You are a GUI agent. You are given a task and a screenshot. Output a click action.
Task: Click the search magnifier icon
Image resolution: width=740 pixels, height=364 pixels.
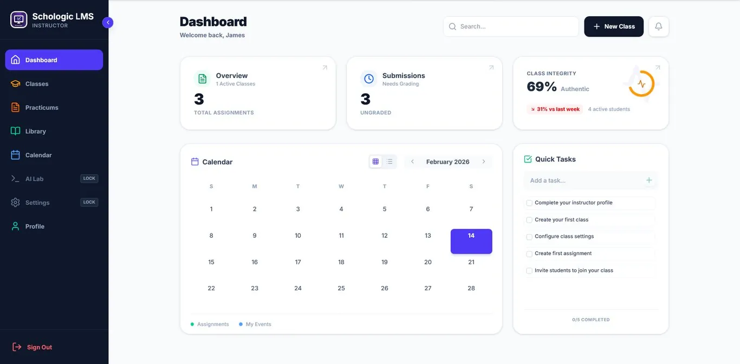click(452, 26)
